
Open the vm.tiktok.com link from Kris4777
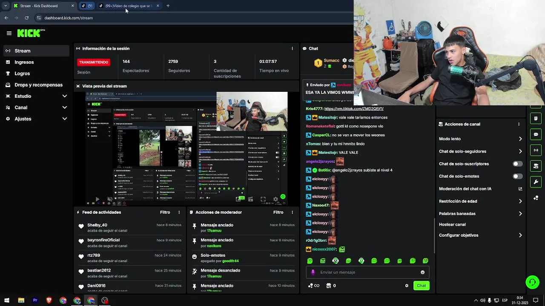click(x=354, y=109)
